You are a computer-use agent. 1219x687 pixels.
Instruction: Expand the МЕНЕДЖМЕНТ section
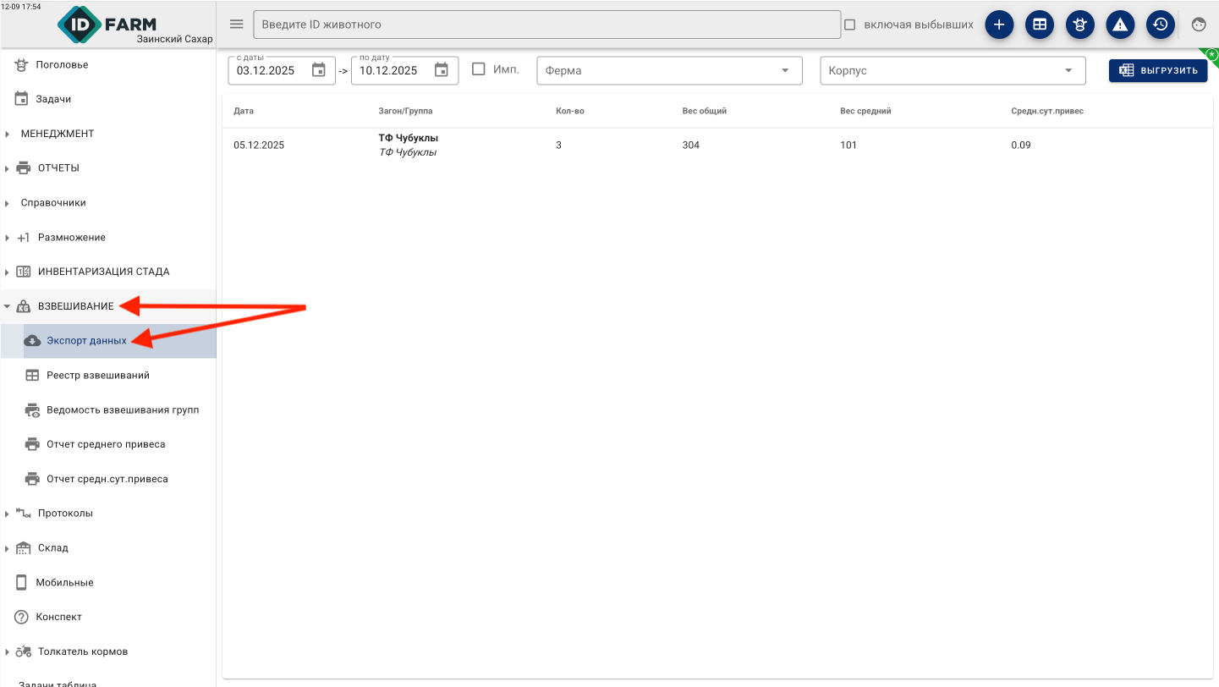[108, 134]
